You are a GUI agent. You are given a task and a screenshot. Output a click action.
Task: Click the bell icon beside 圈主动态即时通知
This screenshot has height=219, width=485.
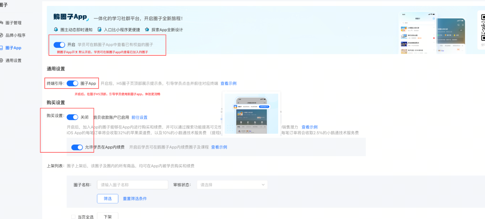pyautogui.click(x=56, y=29)
